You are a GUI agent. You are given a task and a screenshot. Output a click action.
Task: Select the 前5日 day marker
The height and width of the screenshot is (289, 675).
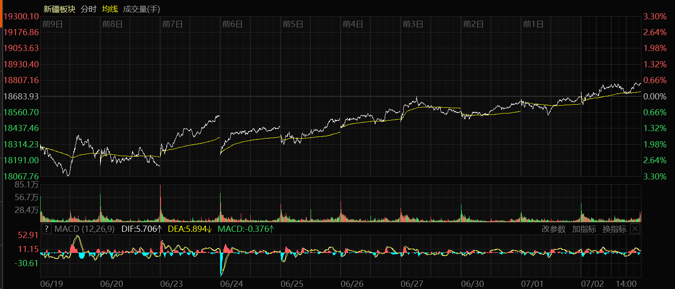(x=293, y=24)
